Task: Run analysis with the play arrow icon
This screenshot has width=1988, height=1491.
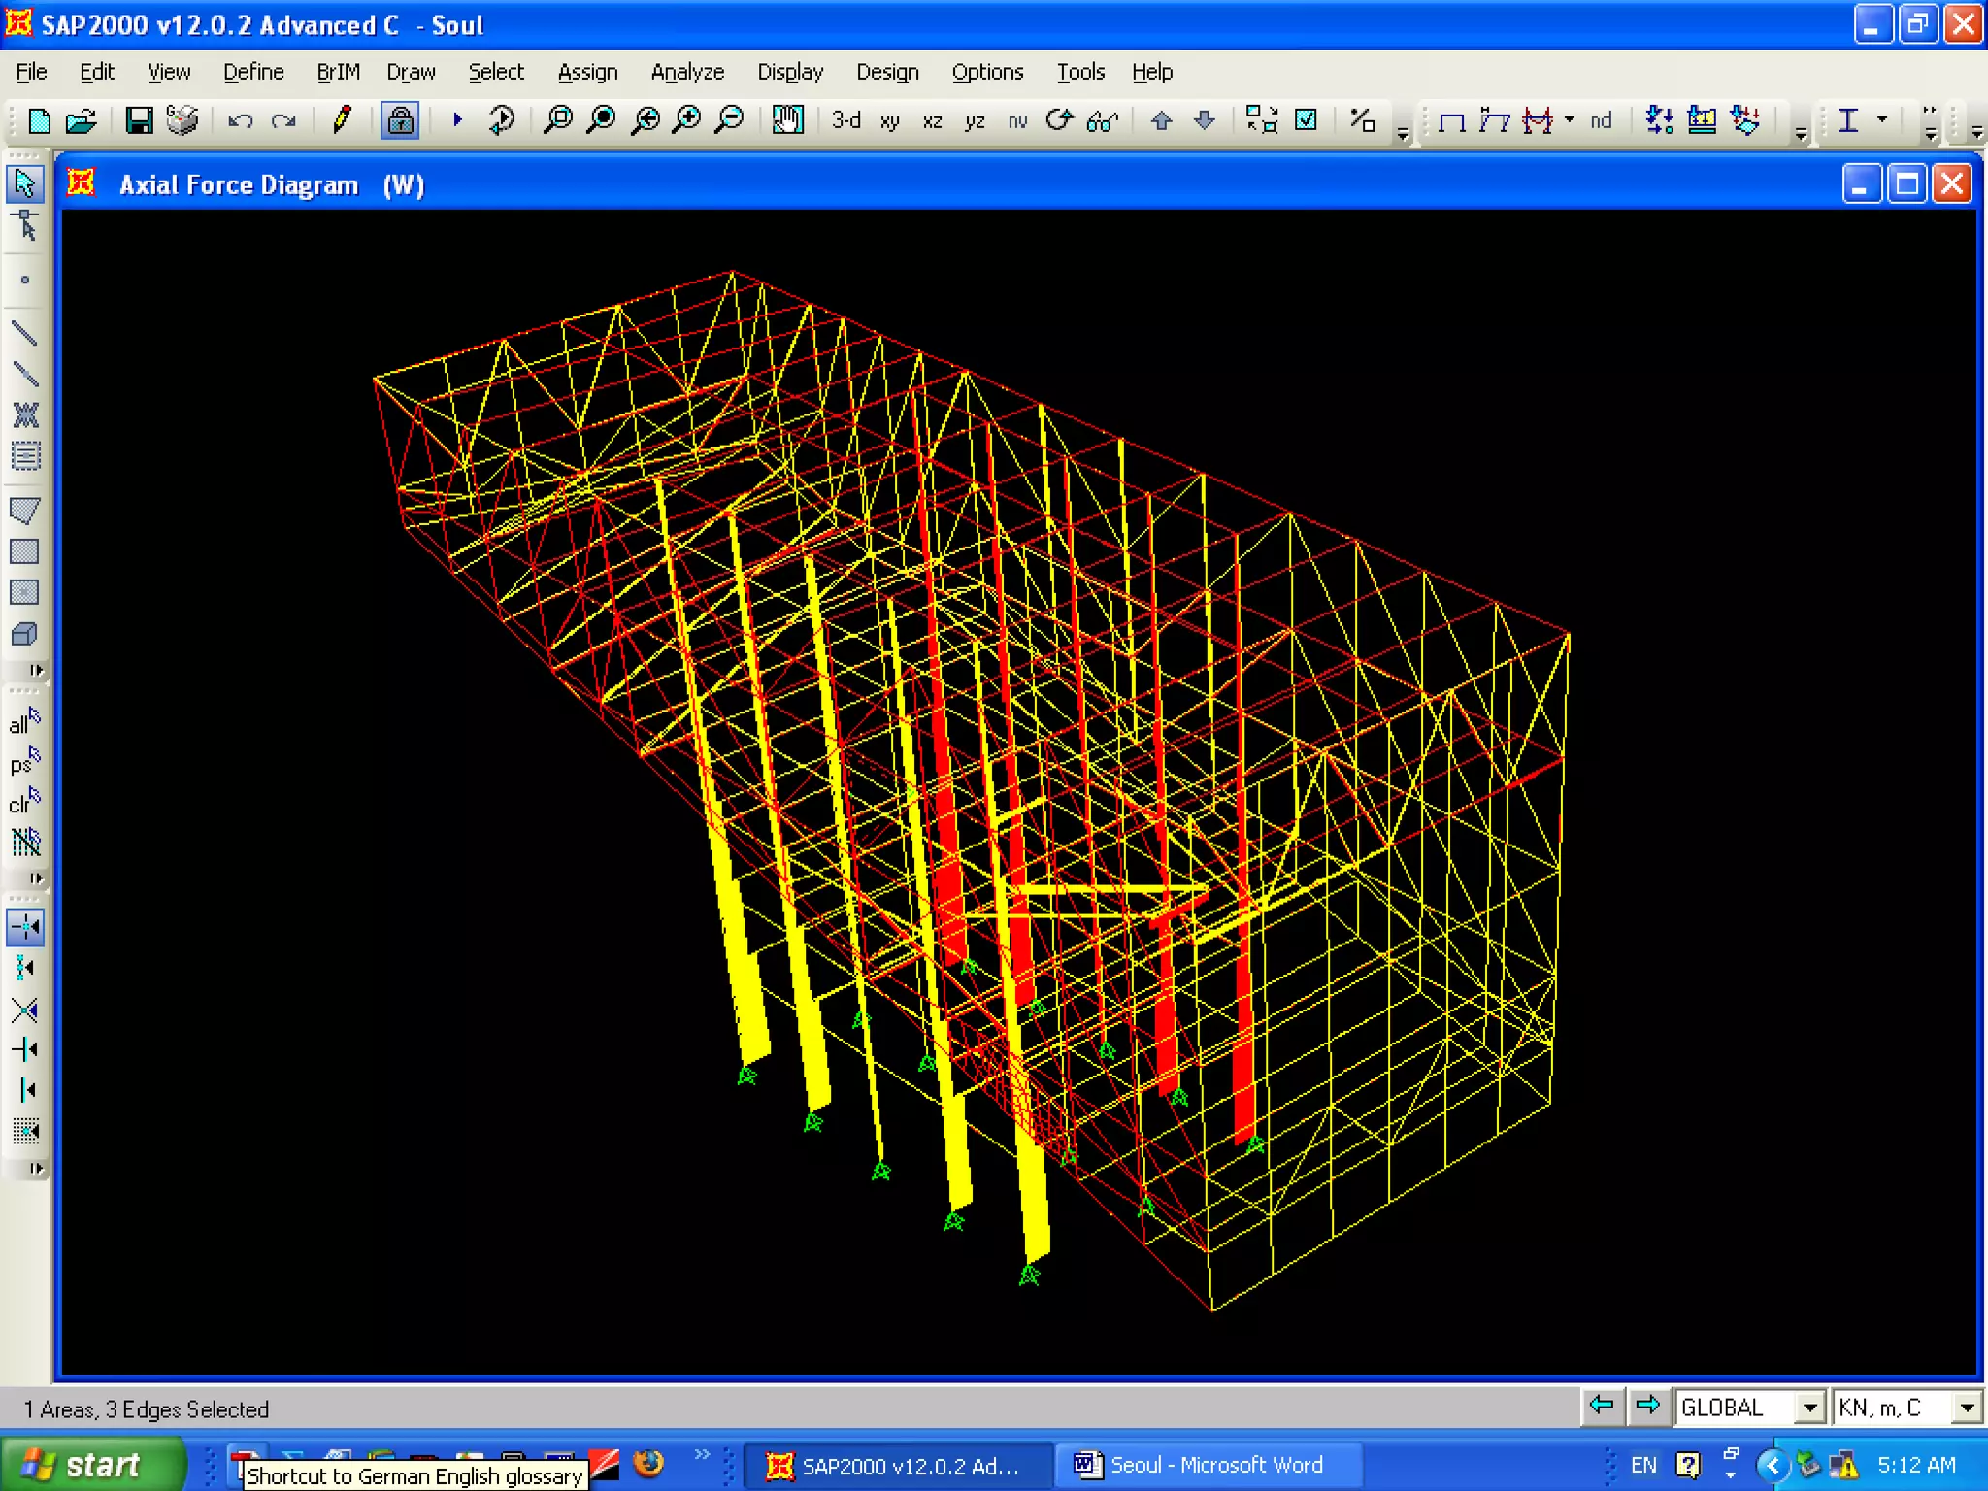Action: (x=457, y=120)
